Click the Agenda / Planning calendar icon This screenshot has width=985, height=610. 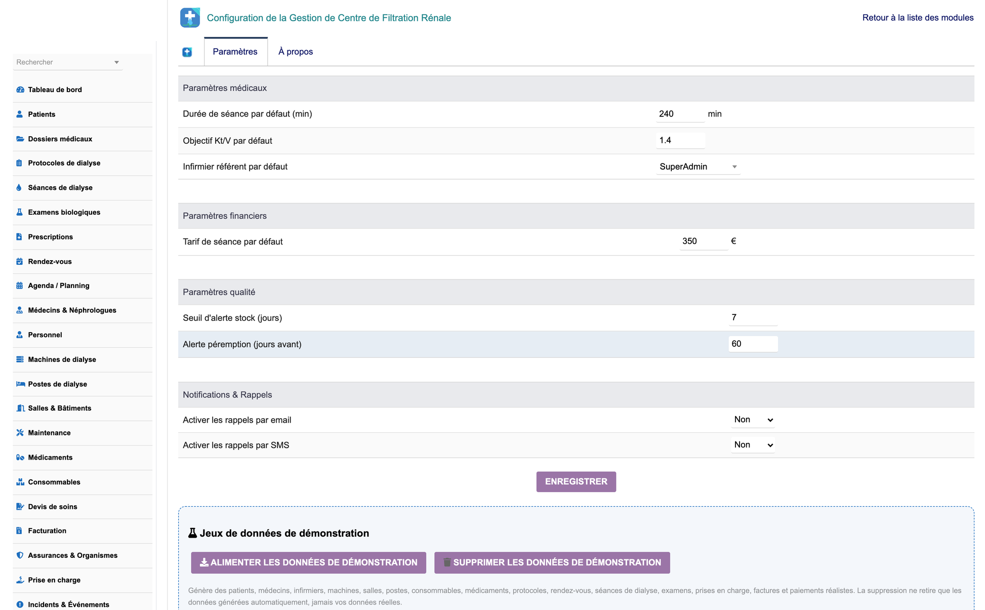click(20, 286)
